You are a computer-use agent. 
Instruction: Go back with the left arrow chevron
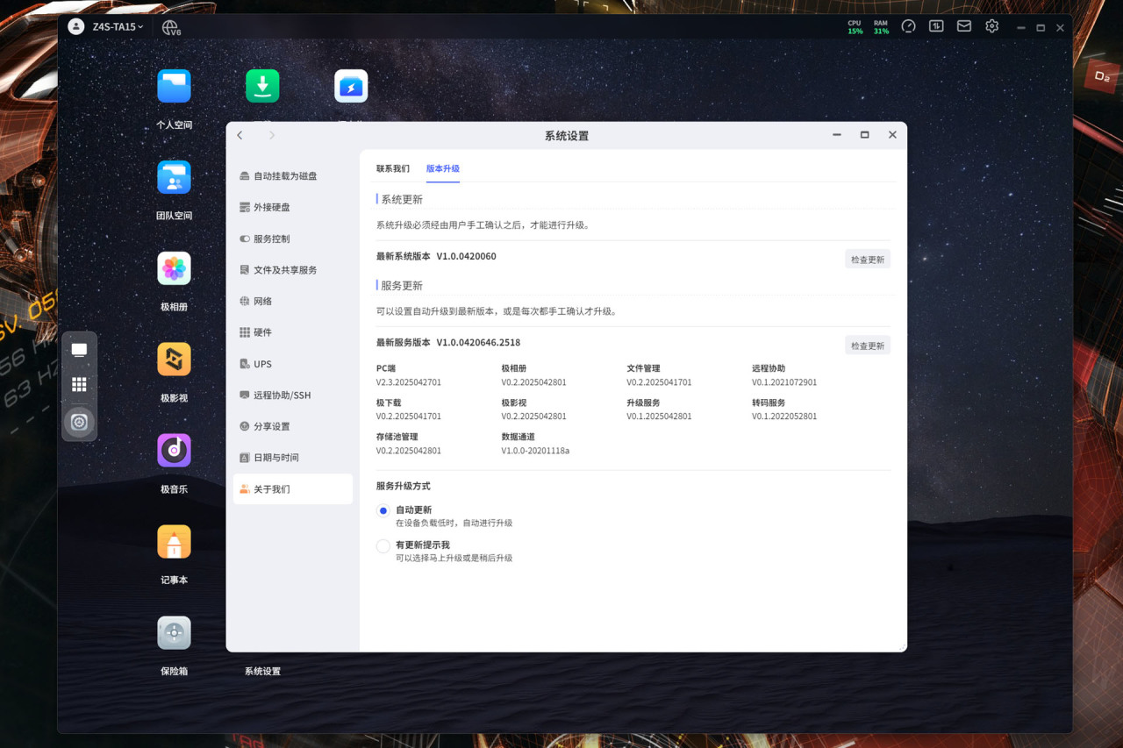click(x=240, y=135)
